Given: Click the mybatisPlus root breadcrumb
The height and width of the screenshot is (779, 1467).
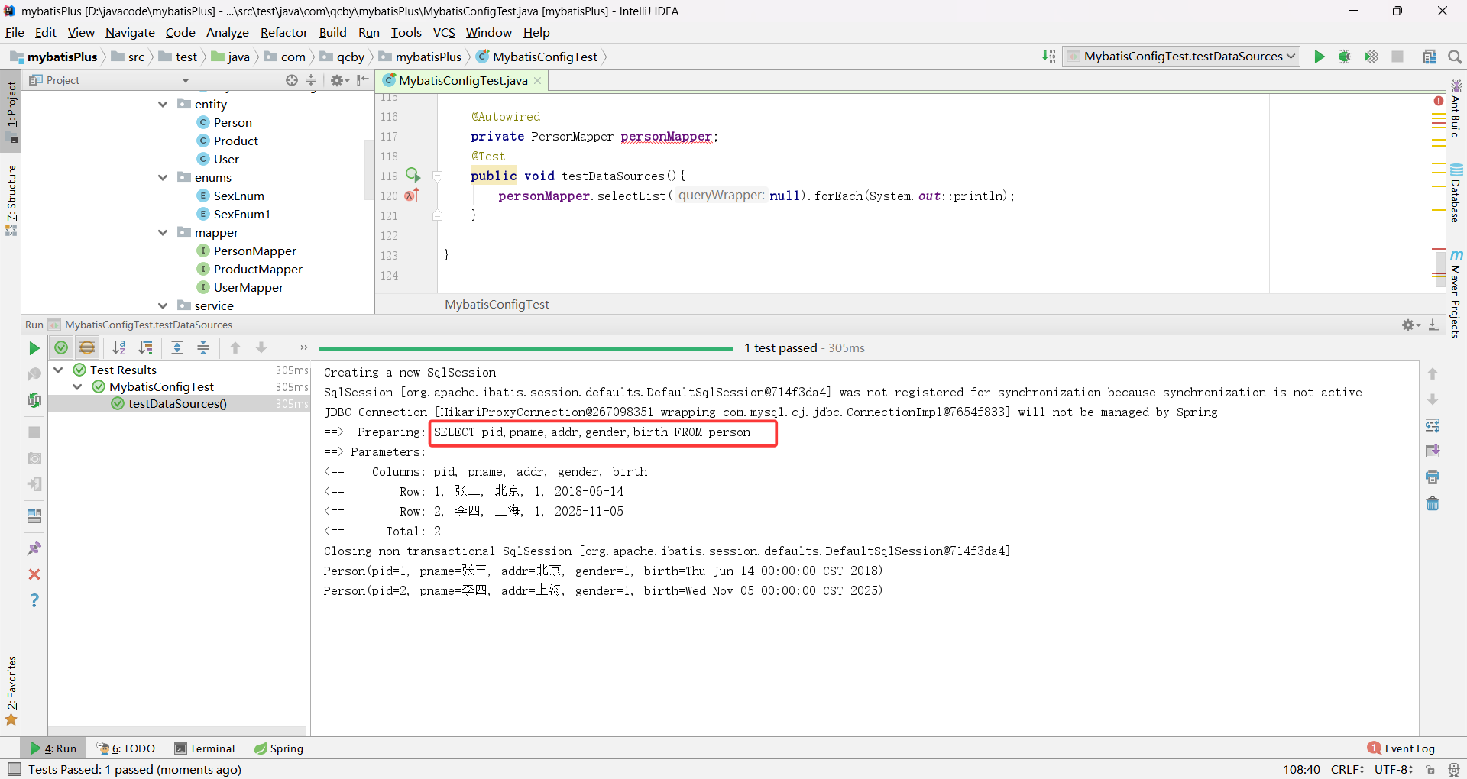Looking at the screenshot, I should pos(54,57).
